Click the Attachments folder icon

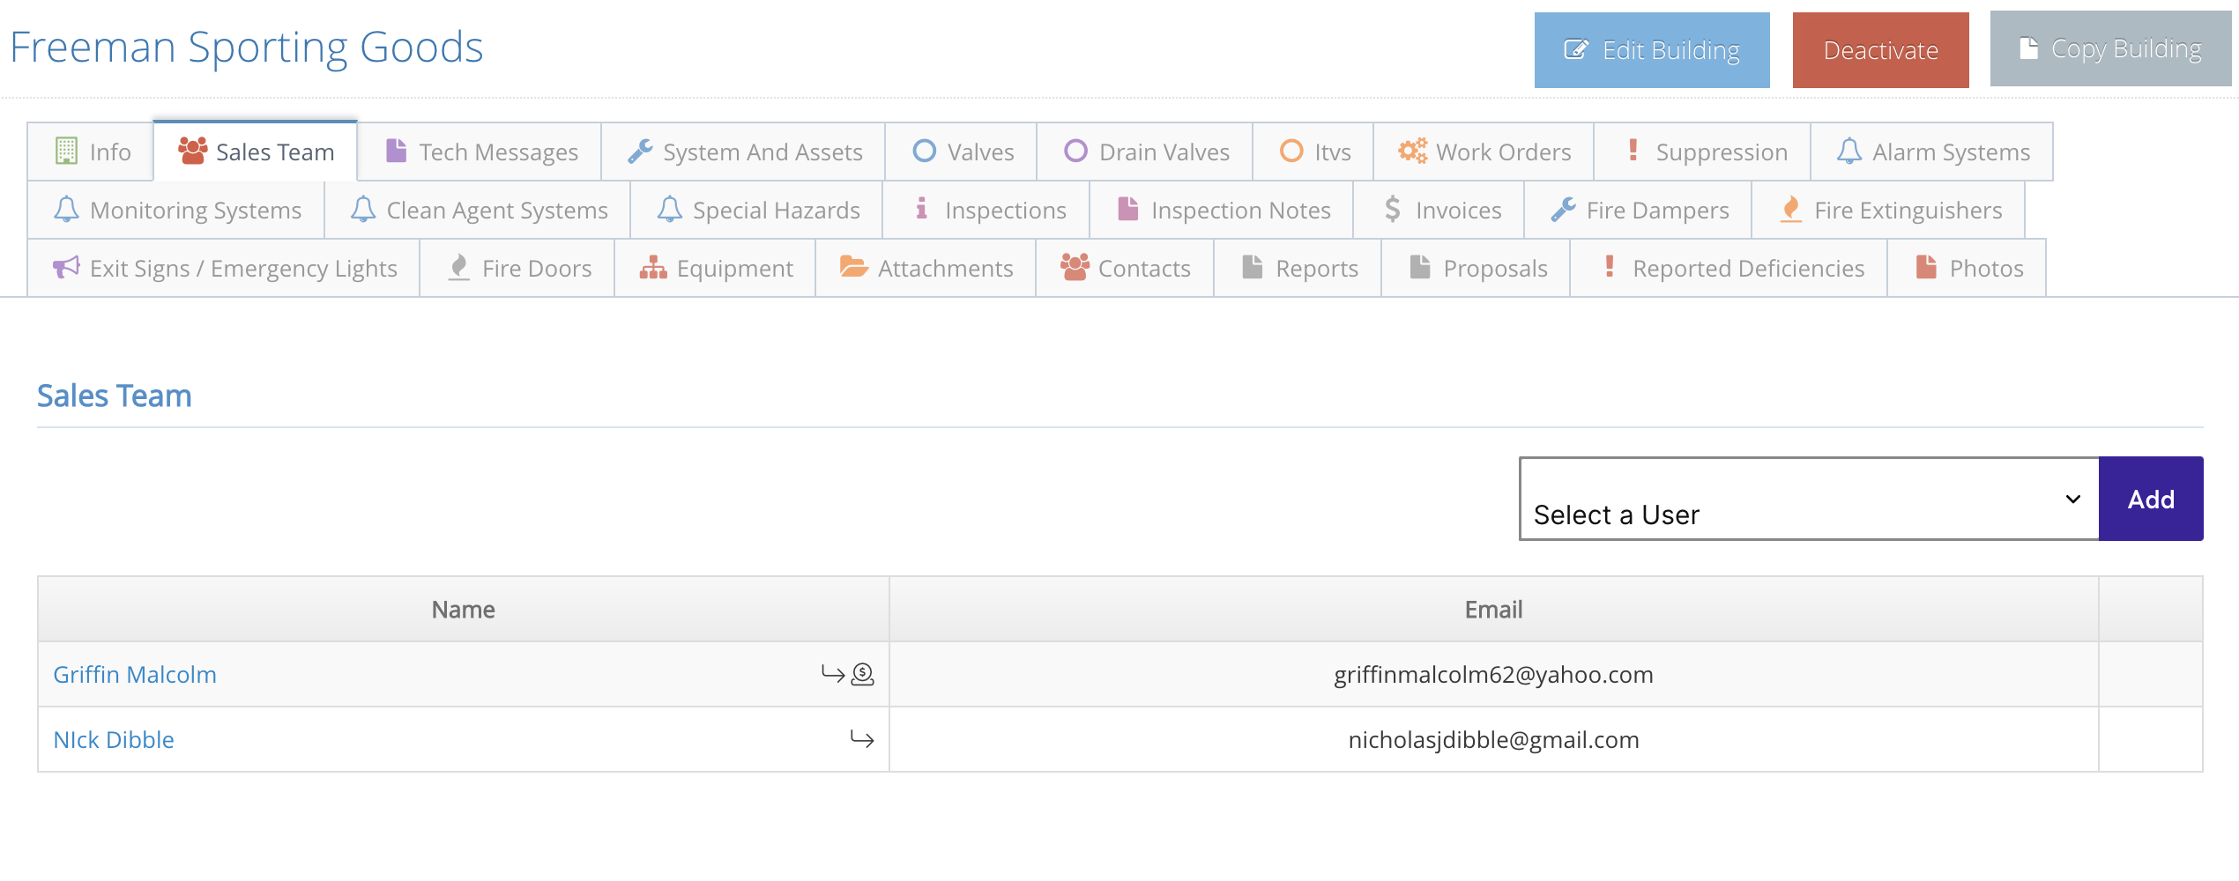coord(854,266)
